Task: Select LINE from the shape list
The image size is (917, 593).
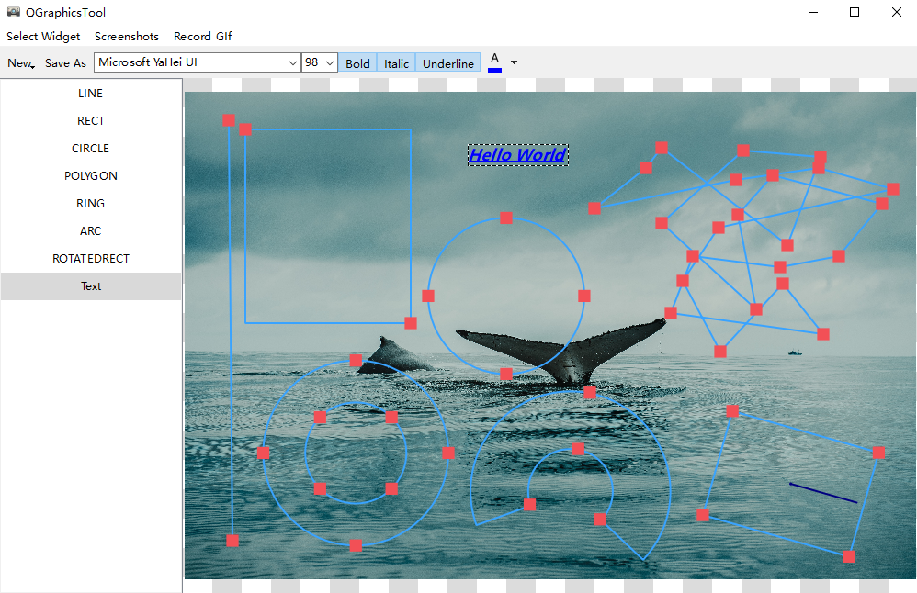Action: pyautogui.click(x=91, y=94)
